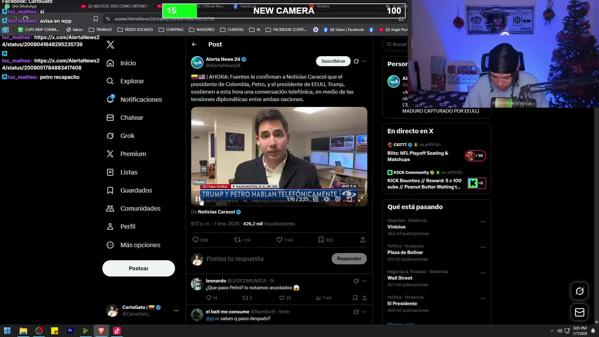Click Grok icon on RamitorH's comment

click(x=356, y=312)
